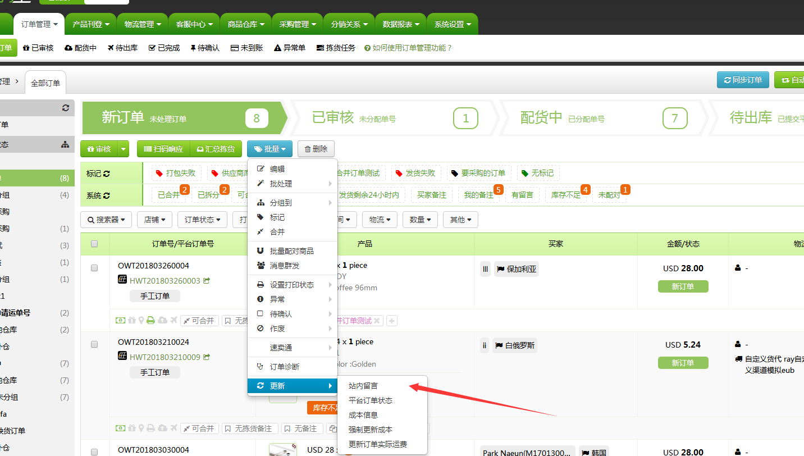This screenshot has width=804, height=456.
Task: Click money status icon in OWT201803210024 row
Action: pos(120,428)
